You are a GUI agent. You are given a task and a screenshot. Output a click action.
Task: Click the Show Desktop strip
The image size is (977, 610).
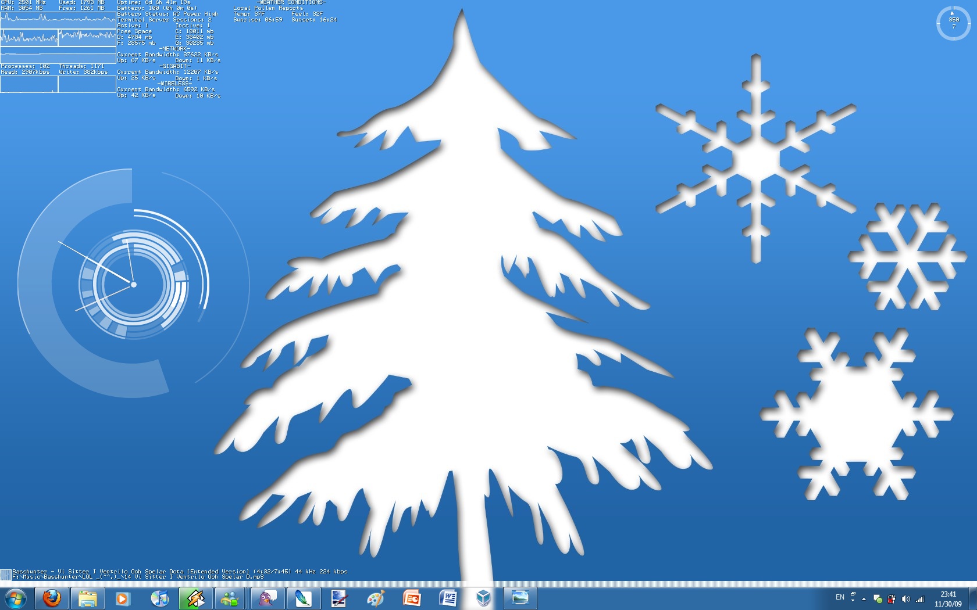point(973,598)
